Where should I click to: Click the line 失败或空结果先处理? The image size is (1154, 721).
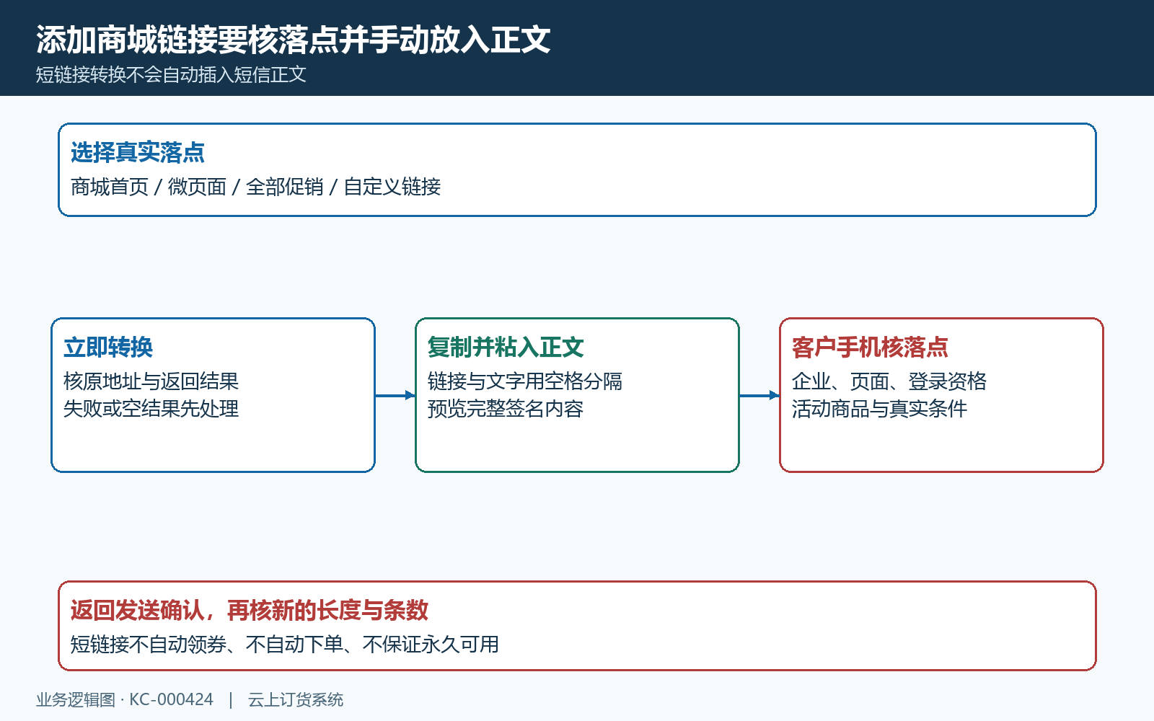pos(151,409)
